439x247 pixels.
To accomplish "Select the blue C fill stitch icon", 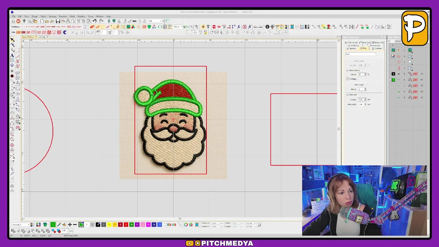I will (x=64, y=33).
